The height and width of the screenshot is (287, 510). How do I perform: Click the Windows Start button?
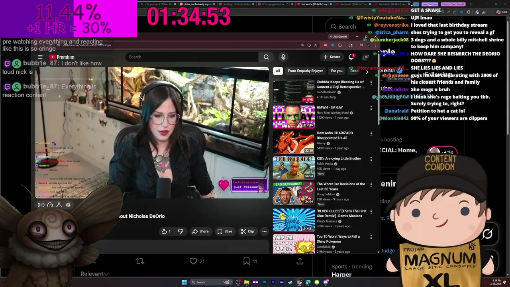(x=184, y=282)
